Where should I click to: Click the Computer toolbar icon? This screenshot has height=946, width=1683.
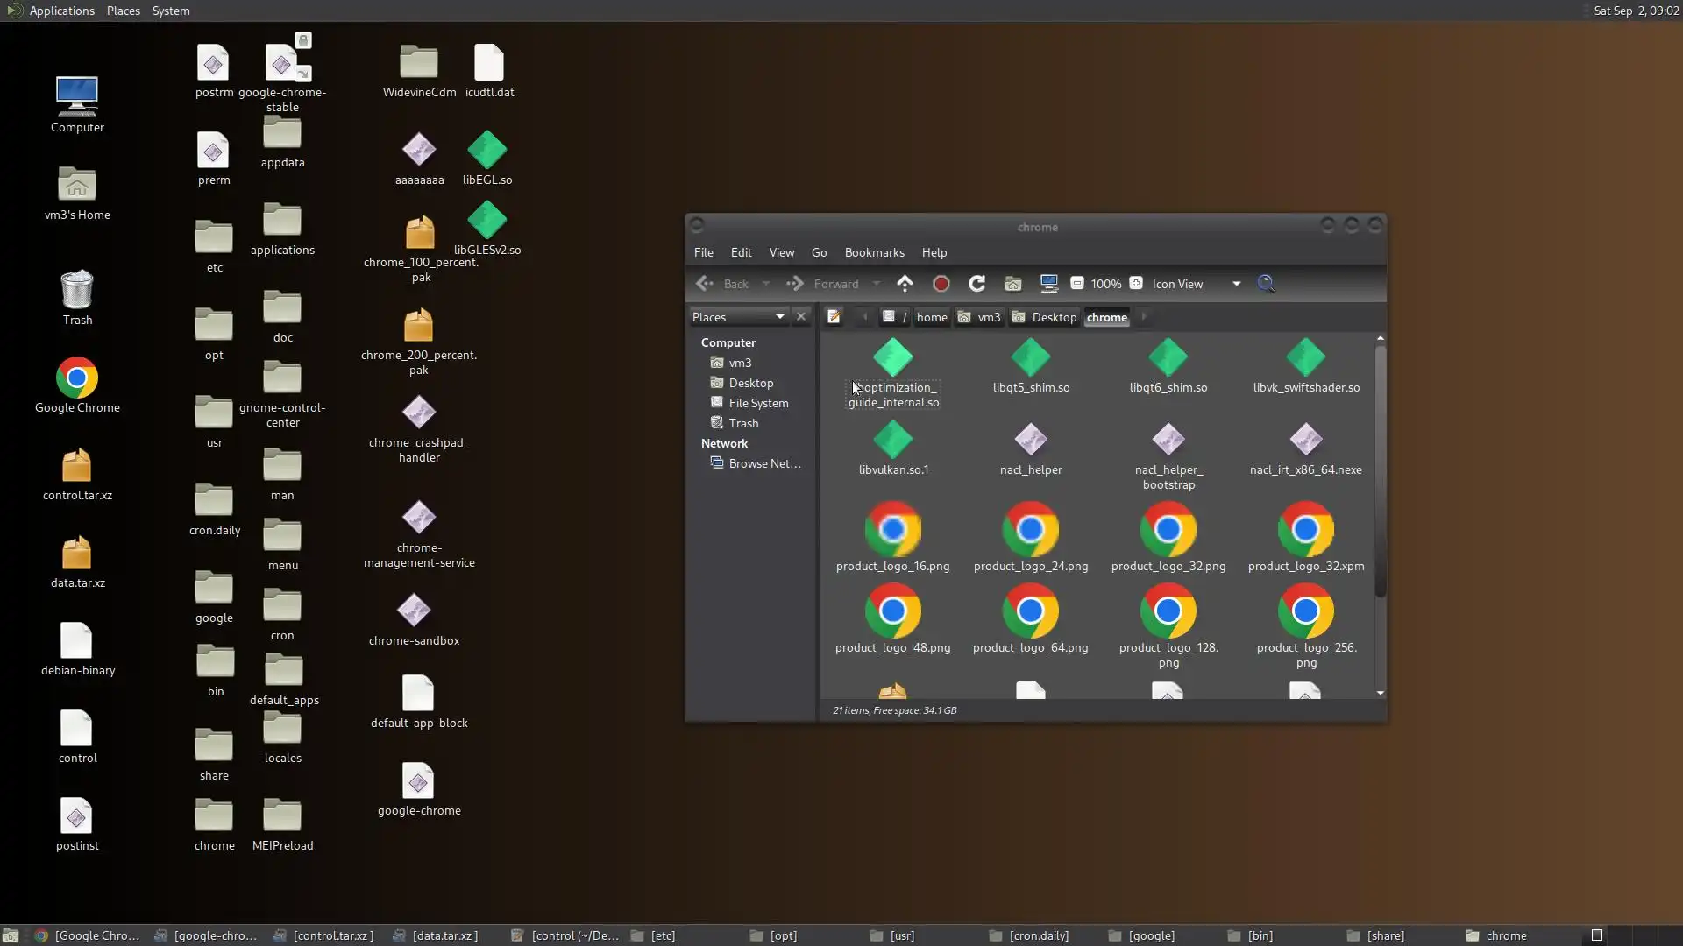tap(1048, 283)
